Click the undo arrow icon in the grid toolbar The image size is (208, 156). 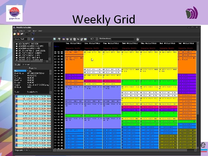coord(78,39)
